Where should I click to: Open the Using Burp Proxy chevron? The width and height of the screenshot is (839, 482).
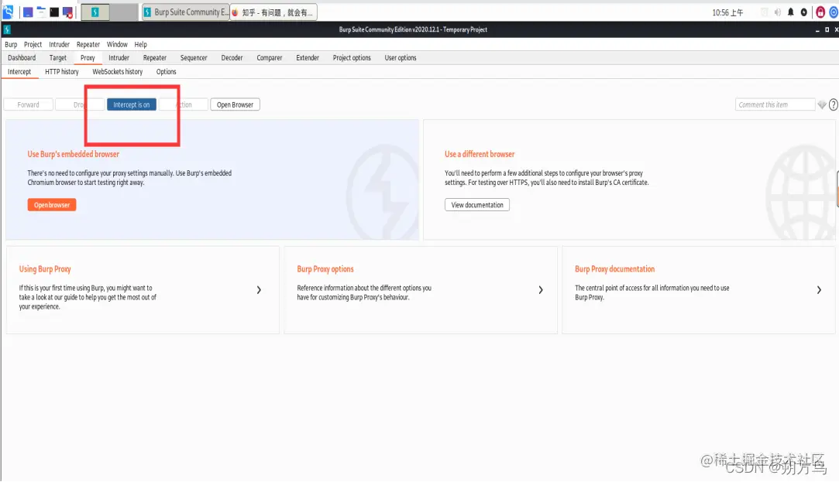(x=259, y=290)
